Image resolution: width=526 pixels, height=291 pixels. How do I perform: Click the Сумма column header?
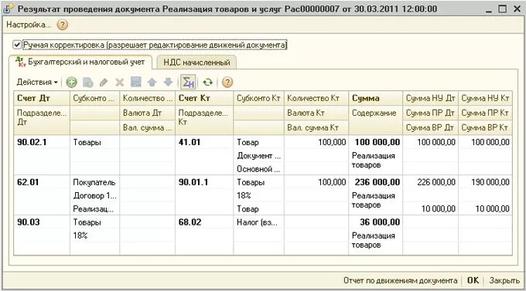click(x=375, y=98)
